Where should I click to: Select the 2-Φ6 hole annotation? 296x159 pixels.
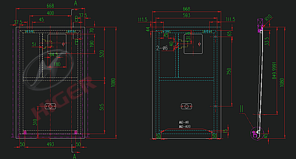coord(162,48)
